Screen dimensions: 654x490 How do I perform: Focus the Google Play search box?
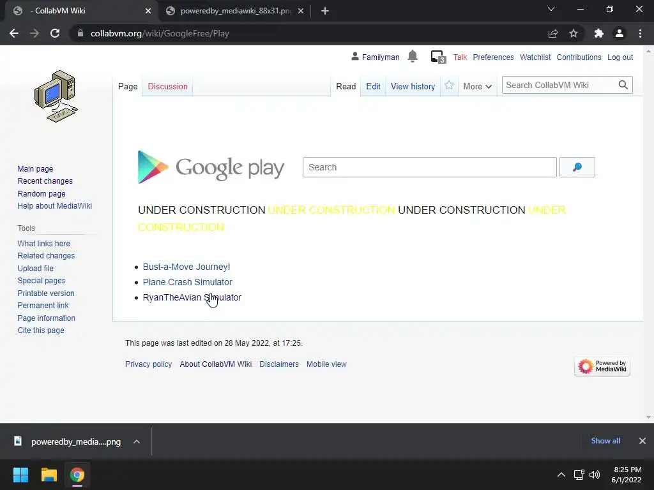430,167
